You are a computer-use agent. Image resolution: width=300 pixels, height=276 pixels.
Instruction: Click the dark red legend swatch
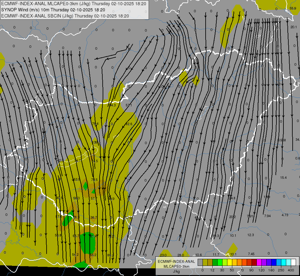coord(254,262)
